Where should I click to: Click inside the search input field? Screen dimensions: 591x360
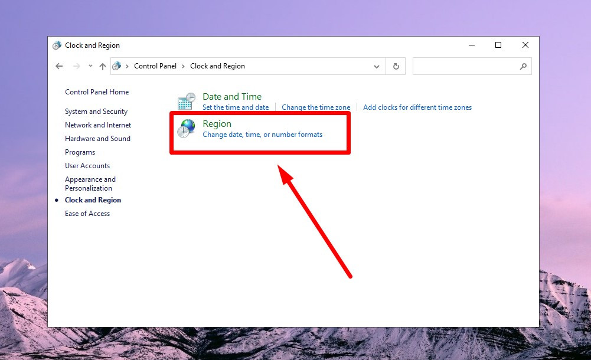[x=466, y=66]
